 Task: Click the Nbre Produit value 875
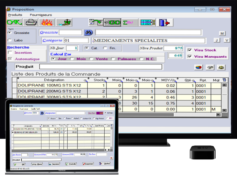point(173,48)
